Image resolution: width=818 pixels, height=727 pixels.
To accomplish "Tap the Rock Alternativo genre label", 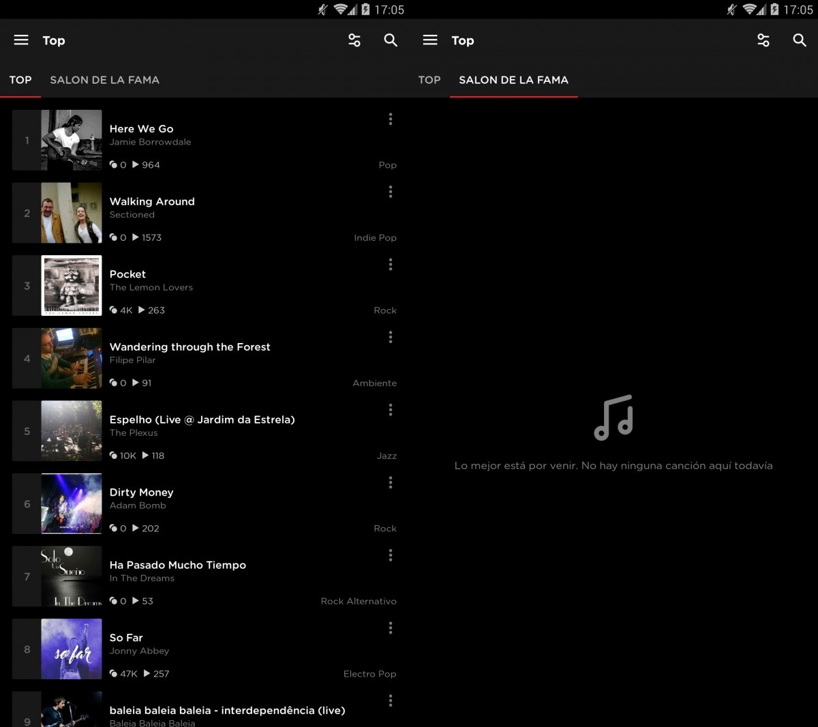I will coord(359,601).
